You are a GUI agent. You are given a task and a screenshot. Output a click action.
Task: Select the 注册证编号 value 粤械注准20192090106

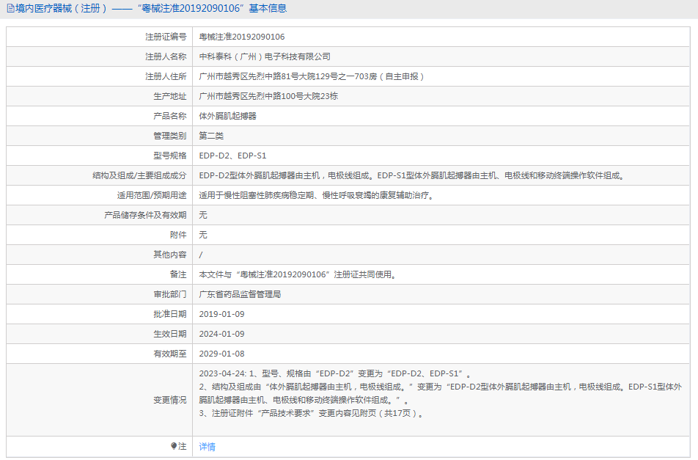[x=242, y=37]
